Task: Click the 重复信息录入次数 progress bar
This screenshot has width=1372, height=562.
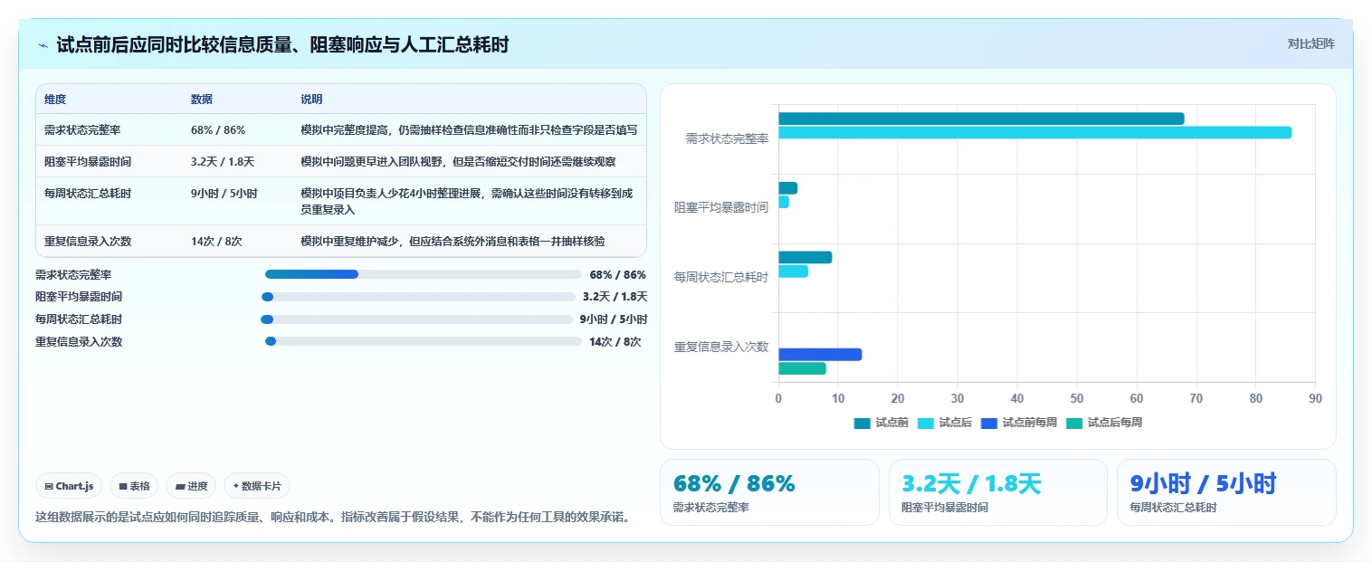Action: (423, 341)
